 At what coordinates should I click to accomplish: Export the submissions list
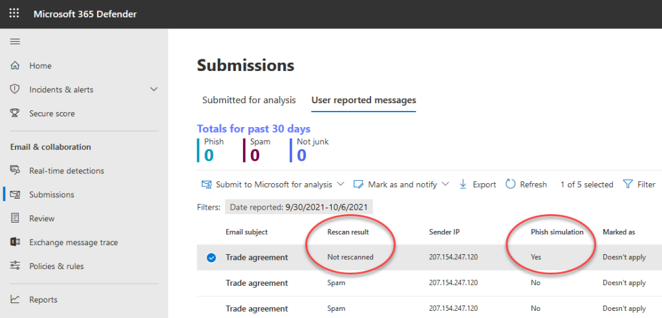pyautogui.click(x=478, y=184)
